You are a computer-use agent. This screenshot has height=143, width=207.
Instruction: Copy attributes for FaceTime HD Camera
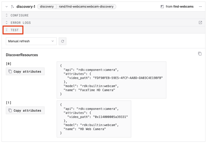tap(25, 72)
